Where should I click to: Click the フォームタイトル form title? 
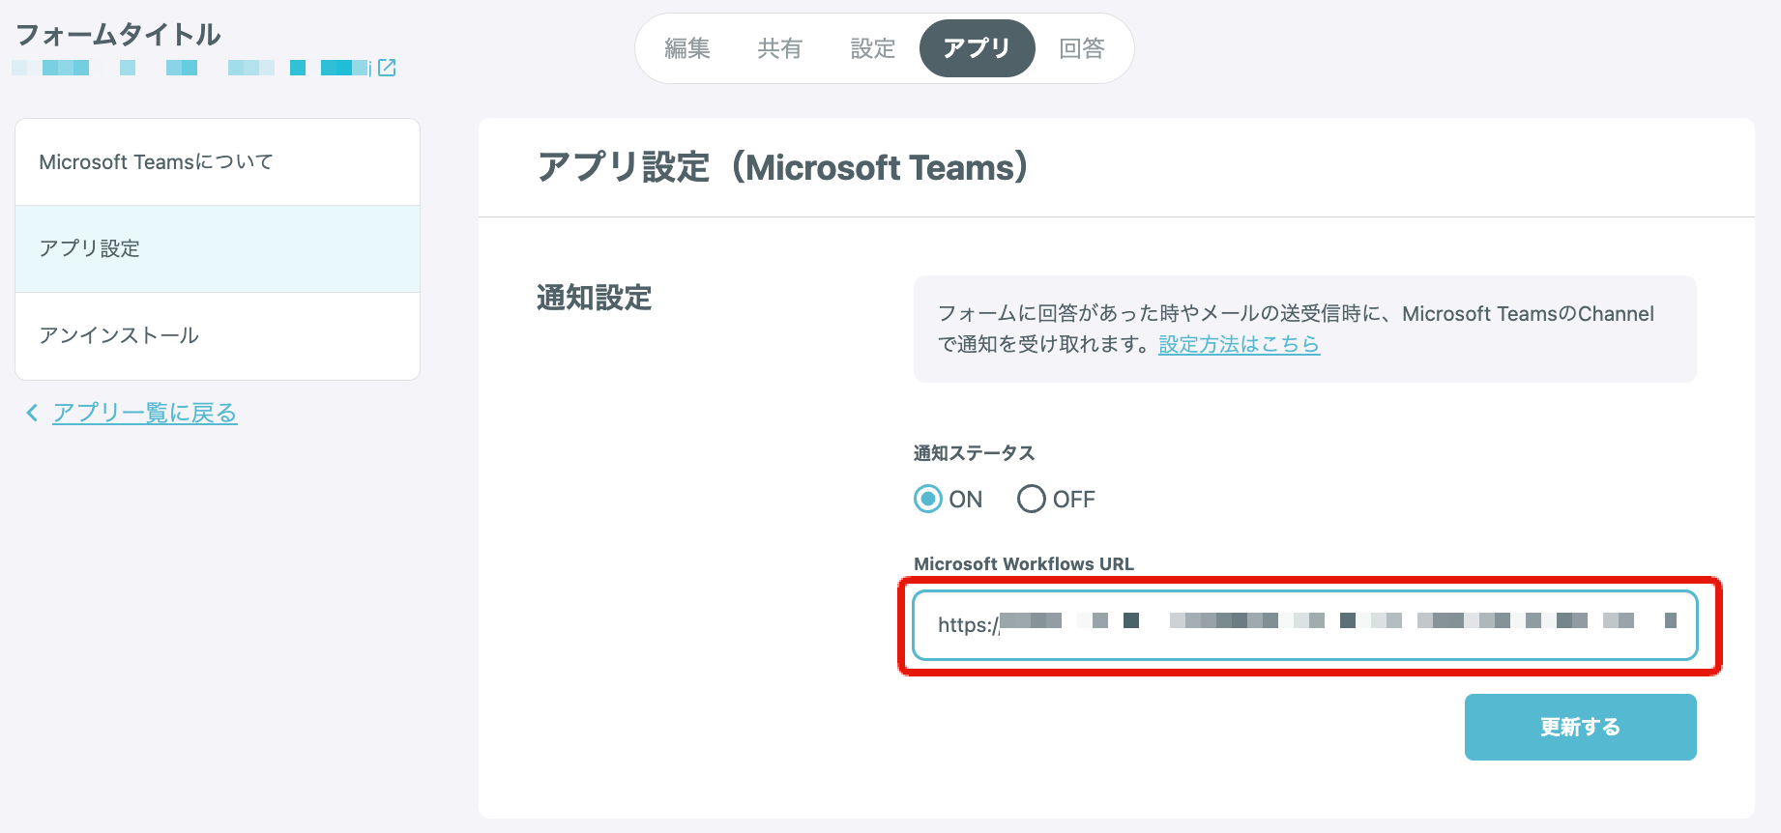click(x=118, y=35)
